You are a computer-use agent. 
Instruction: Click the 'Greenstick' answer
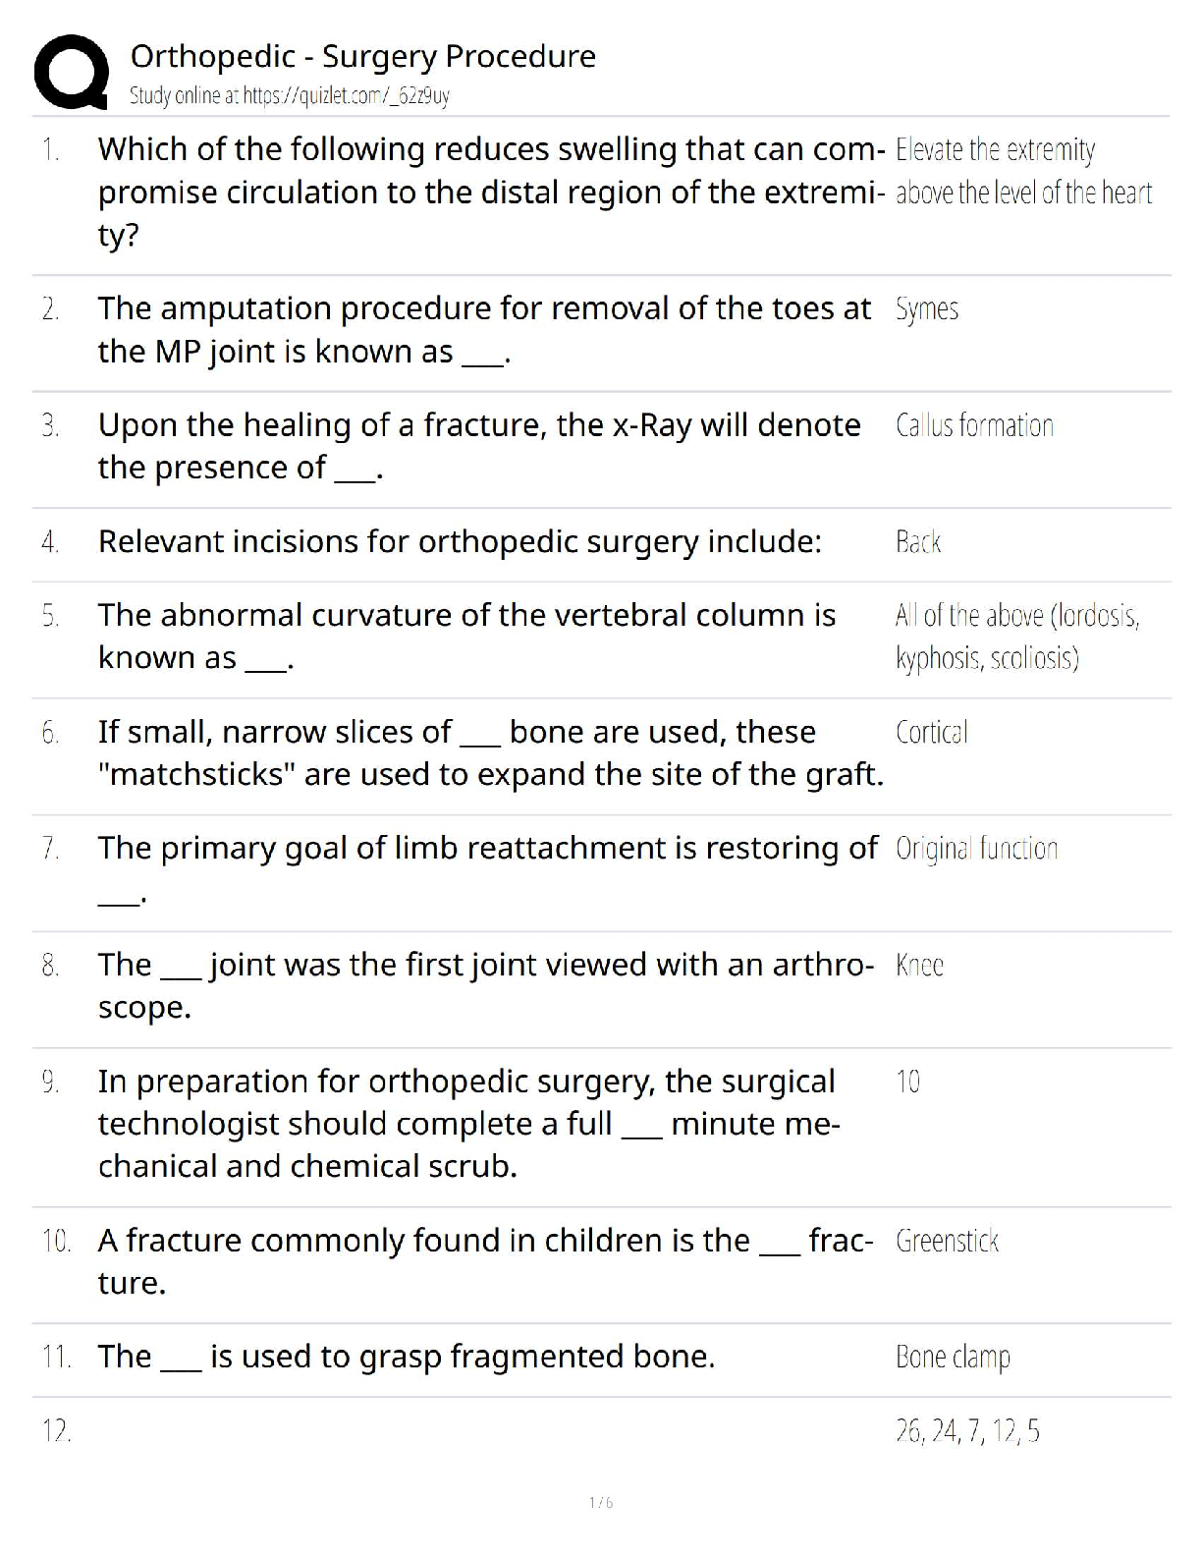[947, 1241]
